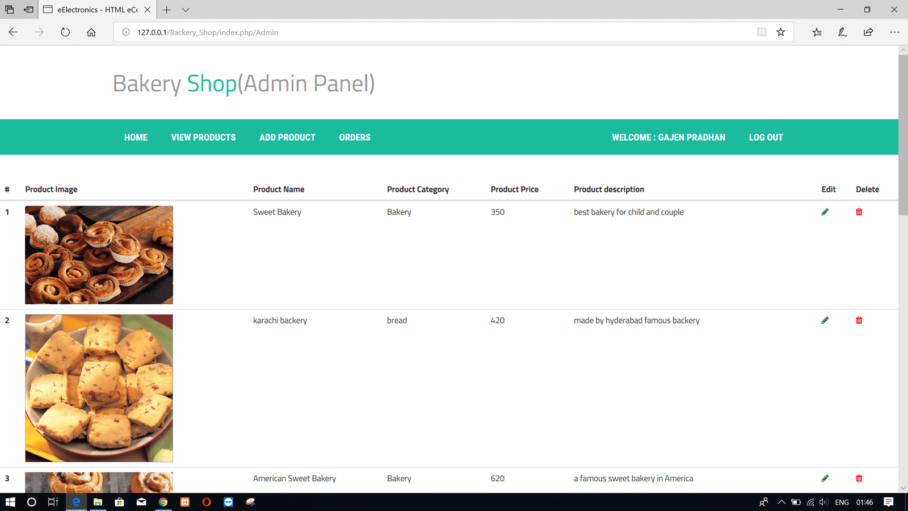Click the Sweet Bakery product image
Image resolution: width=908 pixels, height=511 pixels.
[x=99, y=255]
